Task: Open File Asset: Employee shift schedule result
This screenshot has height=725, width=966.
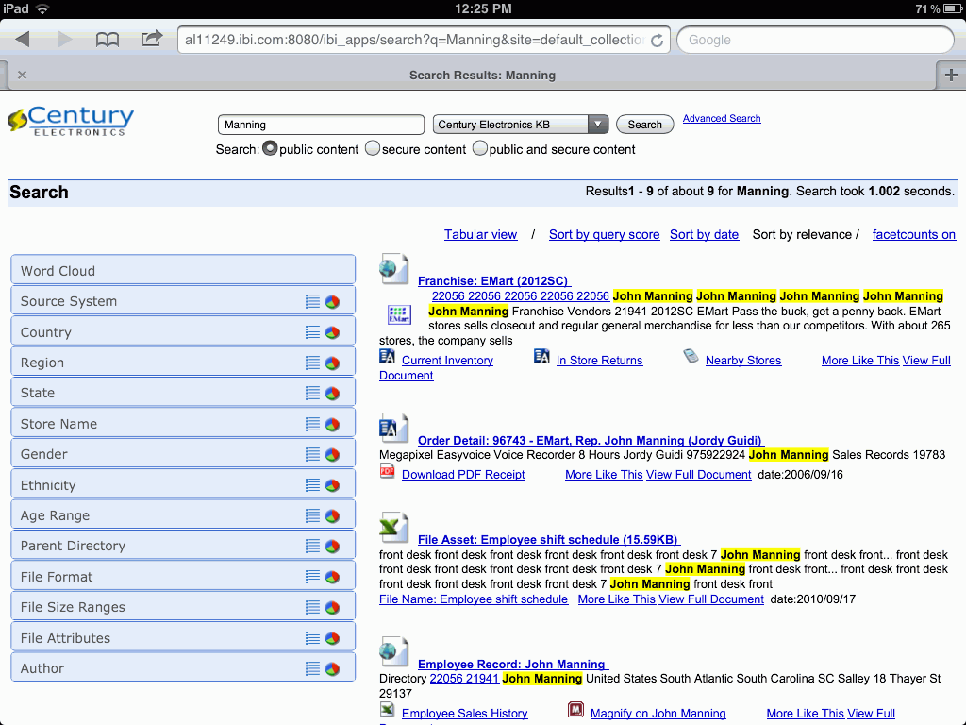Action: [x=549, y=539]
